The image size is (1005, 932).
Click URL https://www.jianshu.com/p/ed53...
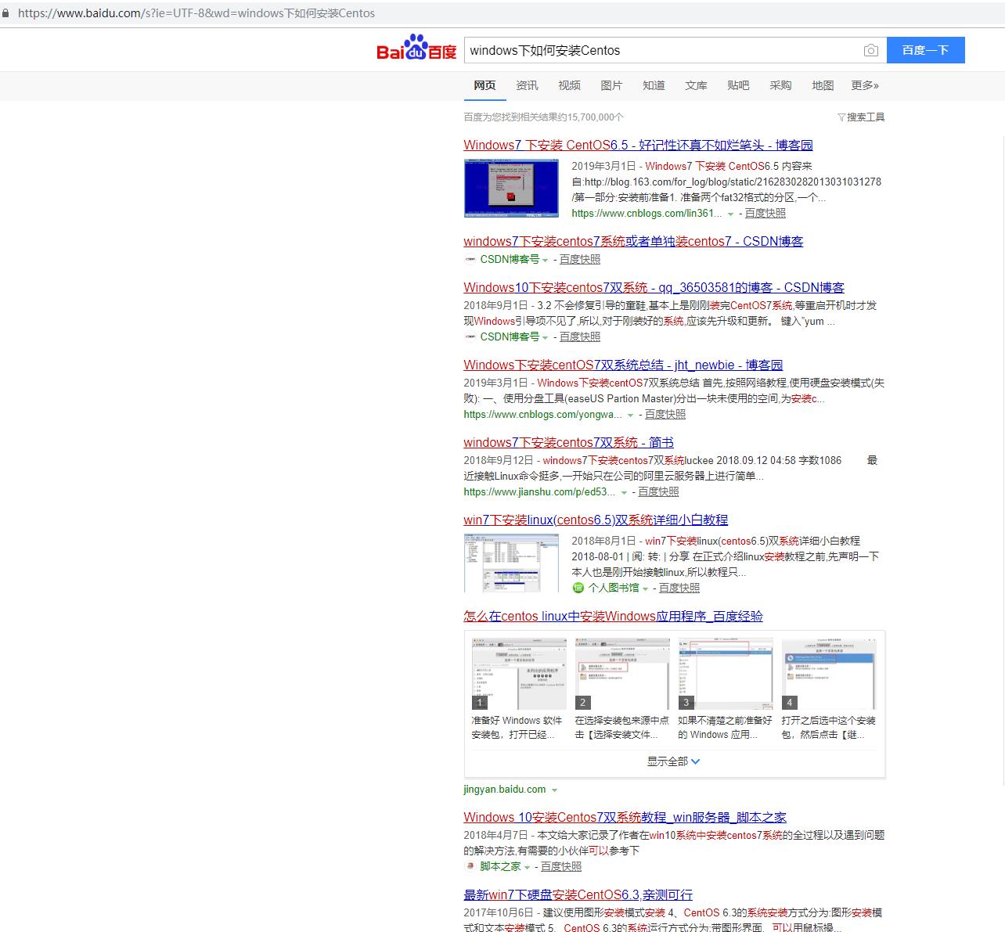(x=539, y=491)
